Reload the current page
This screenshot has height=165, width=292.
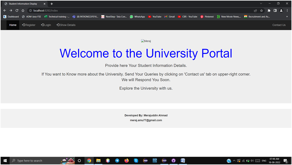coord(17,11)
